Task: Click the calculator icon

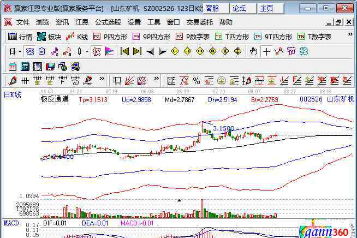Action: pos(25,67)
